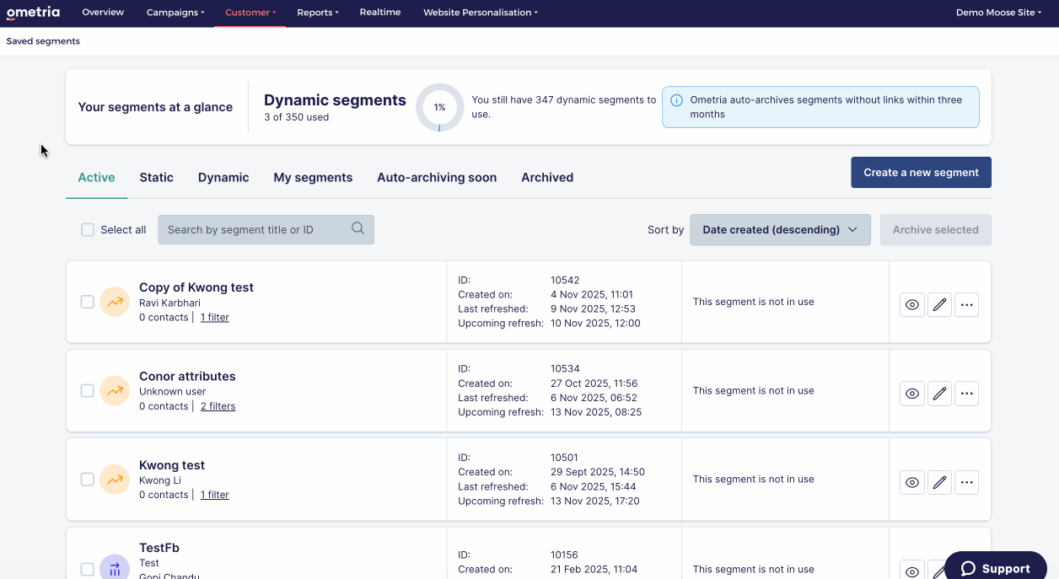Viewport: 1059px width, 579px height.
Task: Select the Copy of Kwong test checkbox
Action: [x=87, y=302]
